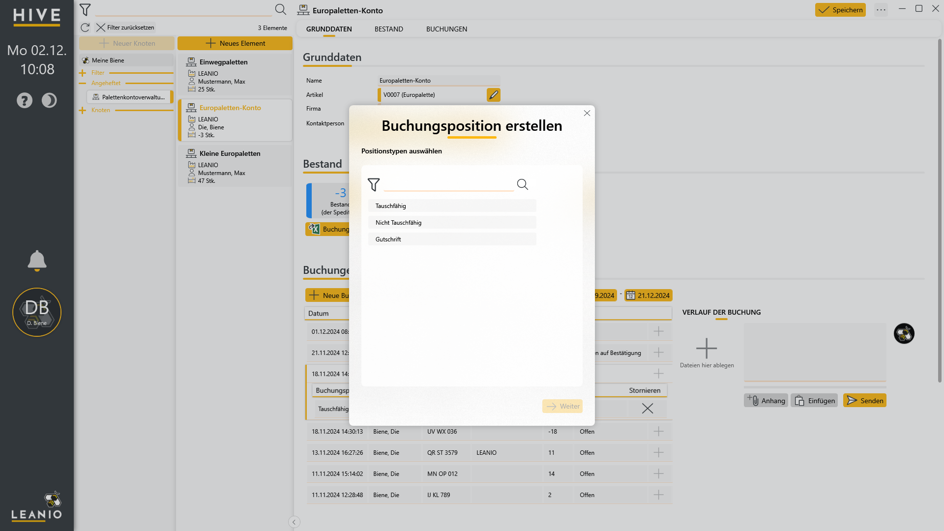Switch to BESTAND tab
Image resolution: width=944 pixels, height=531 pixels.
389,29
